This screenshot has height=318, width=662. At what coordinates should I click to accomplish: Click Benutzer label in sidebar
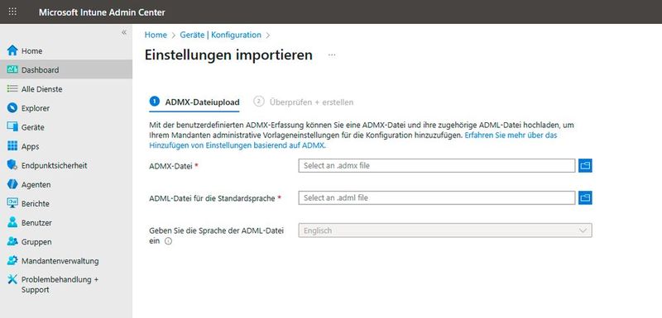(x=36, y=223)
